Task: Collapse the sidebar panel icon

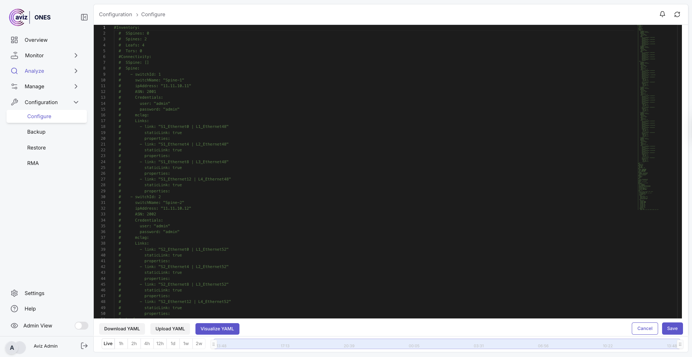Action: tap(84, 17)
